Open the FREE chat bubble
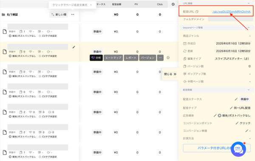 tap(238, 149)
